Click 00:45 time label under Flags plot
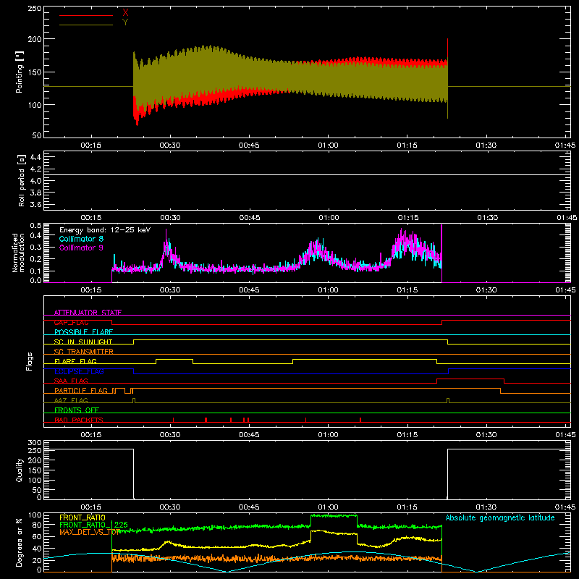 click(249, 435)
